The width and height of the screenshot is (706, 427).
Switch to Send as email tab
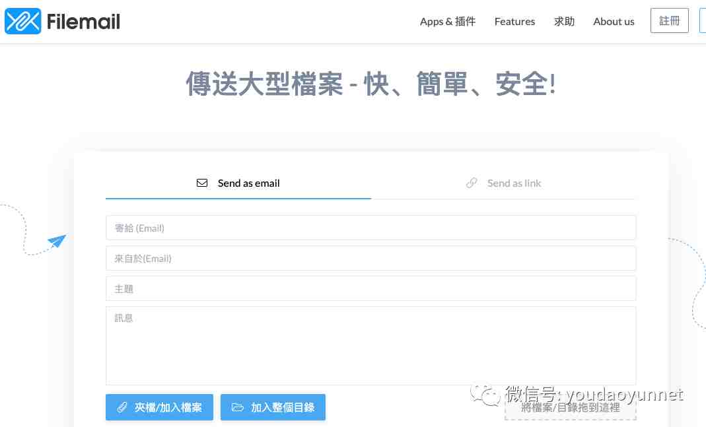[x=238, y=183]
